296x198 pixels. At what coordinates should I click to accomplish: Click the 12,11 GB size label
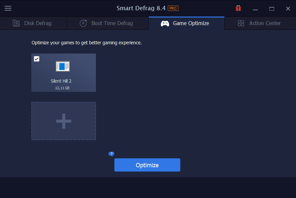62,88
